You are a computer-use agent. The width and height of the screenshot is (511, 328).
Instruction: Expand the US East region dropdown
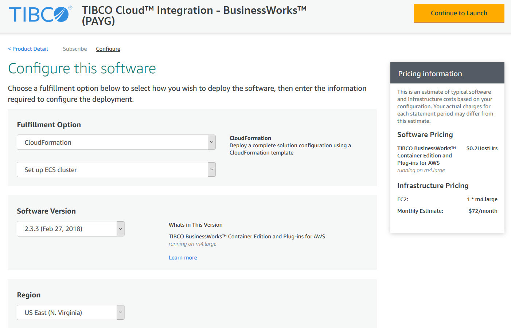pyautogui.click(x=70, y=312)
